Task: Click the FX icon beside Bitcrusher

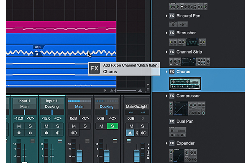Action: click(x=172, y=33)
